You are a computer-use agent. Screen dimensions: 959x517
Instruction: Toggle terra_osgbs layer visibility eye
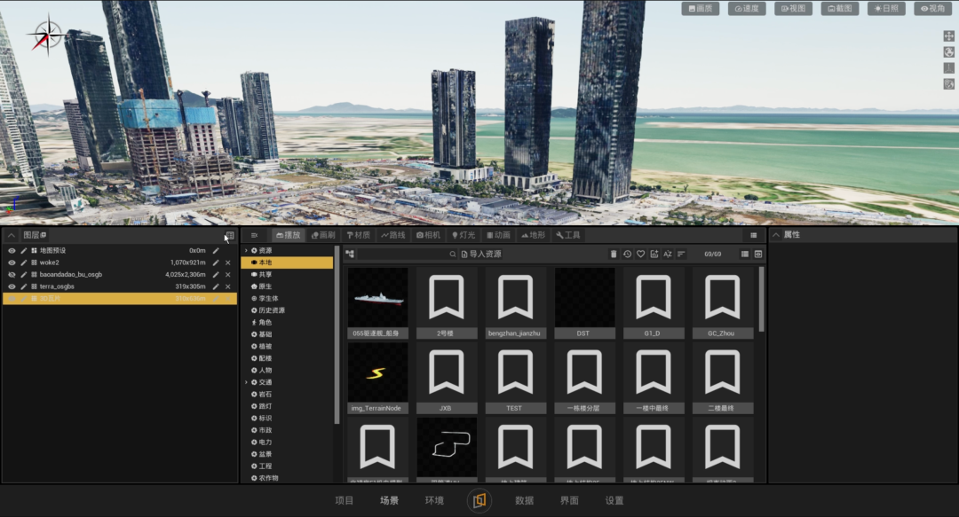(12, 286)
